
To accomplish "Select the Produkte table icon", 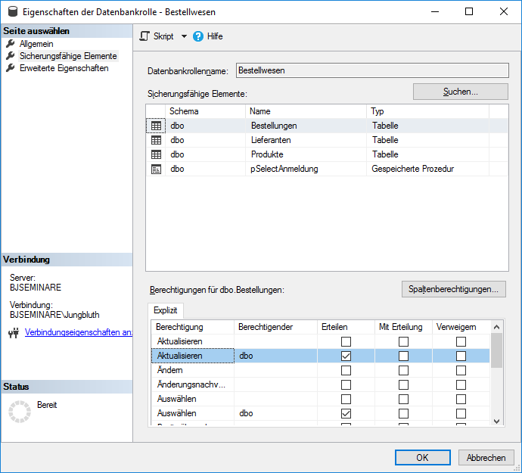I will point(157,154).
